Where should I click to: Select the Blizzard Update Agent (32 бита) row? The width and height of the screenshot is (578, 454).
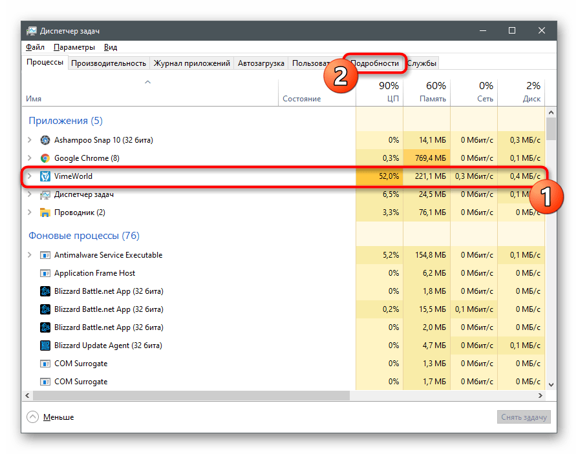[283, 346]
